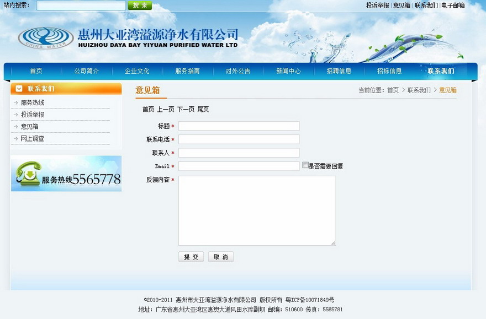Open the 联系我们 link in the top bar
The width and height of the screenshot is (486, 319).
[426, 6]
